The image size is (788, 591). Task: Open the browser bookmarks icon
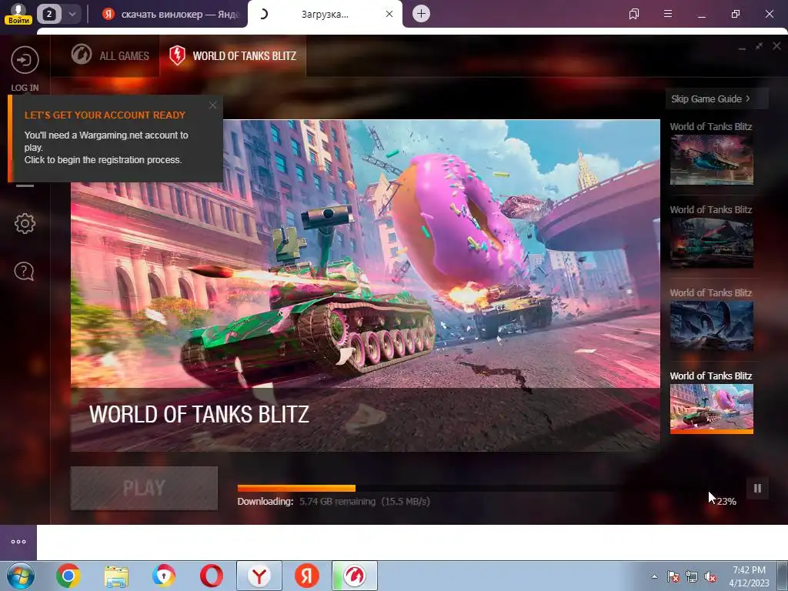[634, 14]
